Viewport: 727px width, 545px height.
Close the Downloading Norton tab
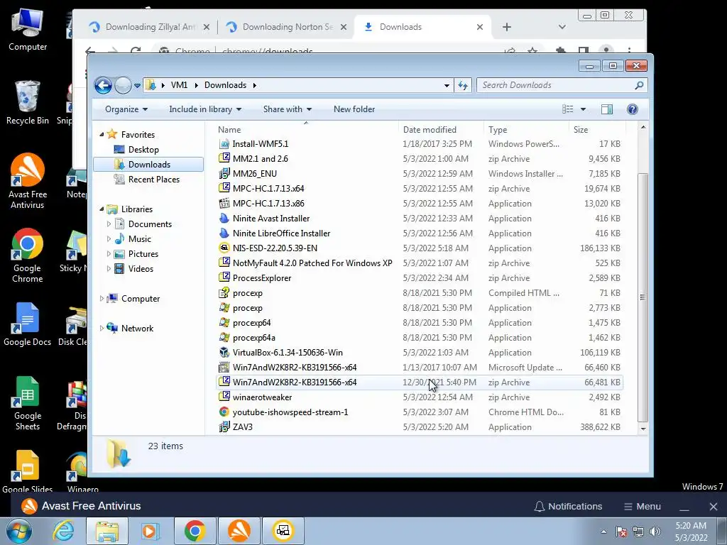(x=343, y=27)
